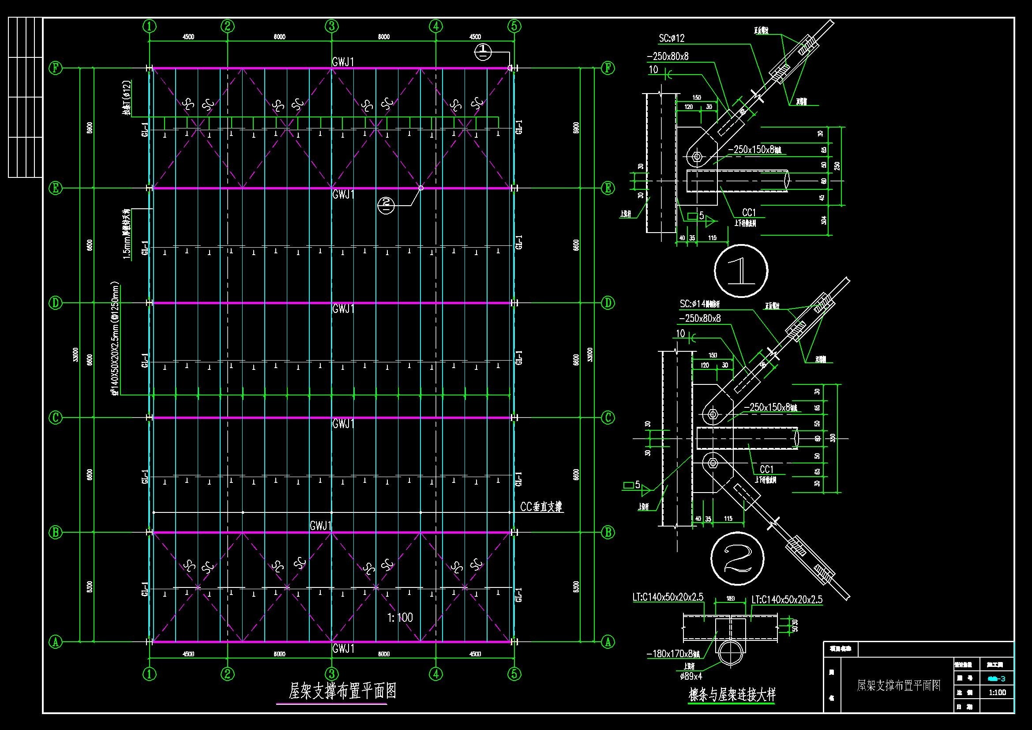The image size is (1032, 730).
Task: Click the CC垂直支撑 label
Action: tap(541, 507)
